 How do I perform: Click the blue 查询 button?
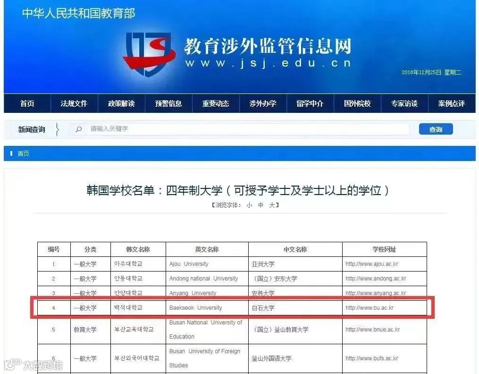click(436, 129)
